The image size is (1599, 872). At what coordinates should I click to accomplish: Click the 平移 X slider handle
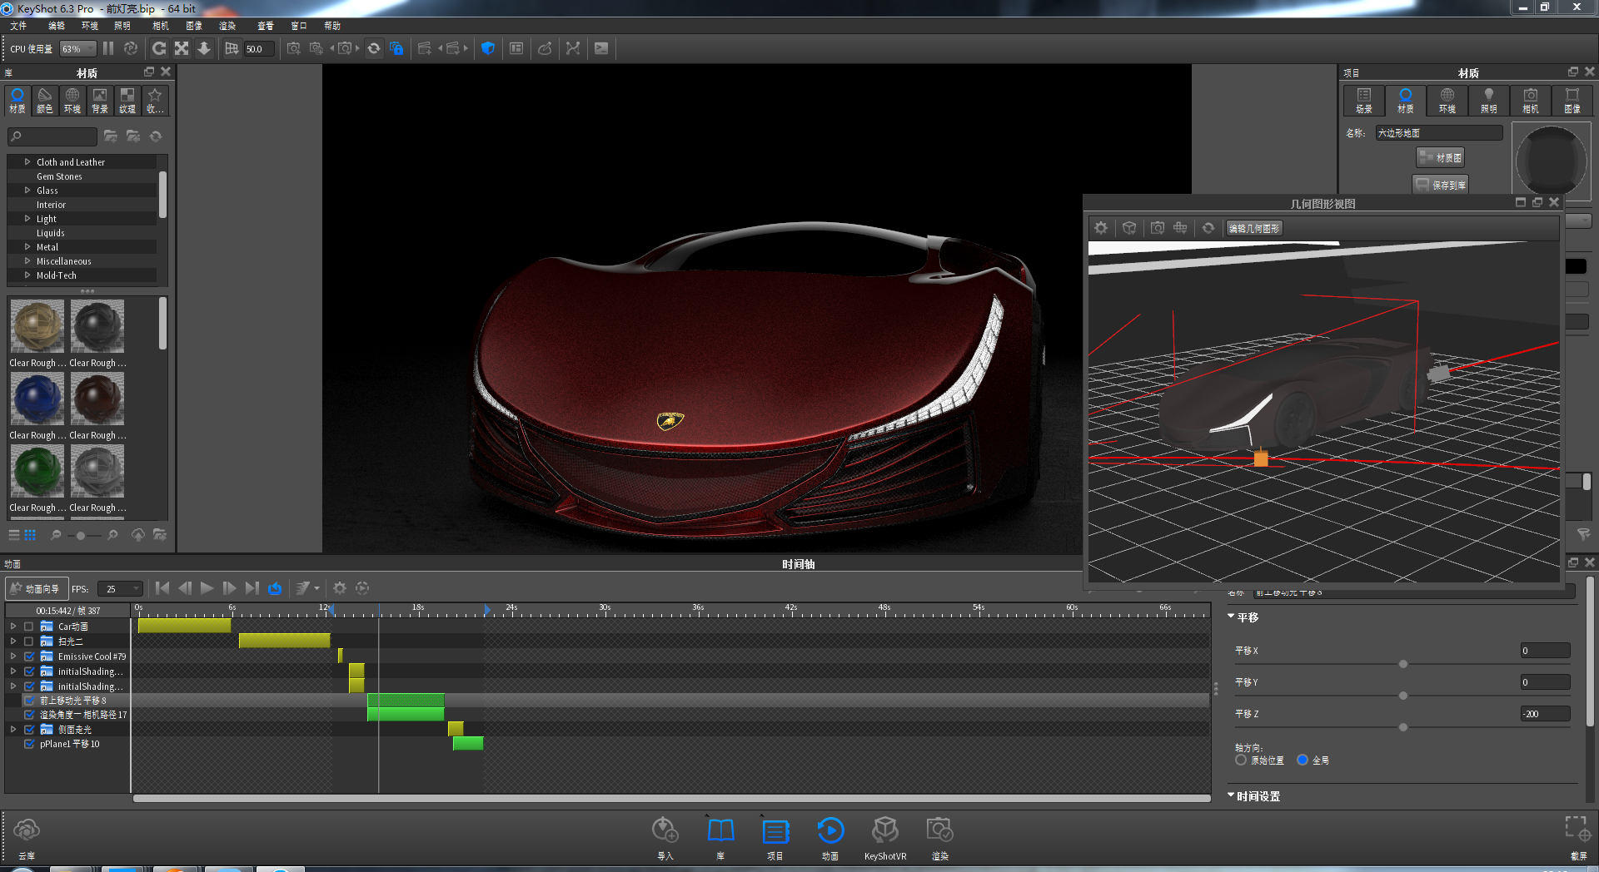[x=1403, y=664]
